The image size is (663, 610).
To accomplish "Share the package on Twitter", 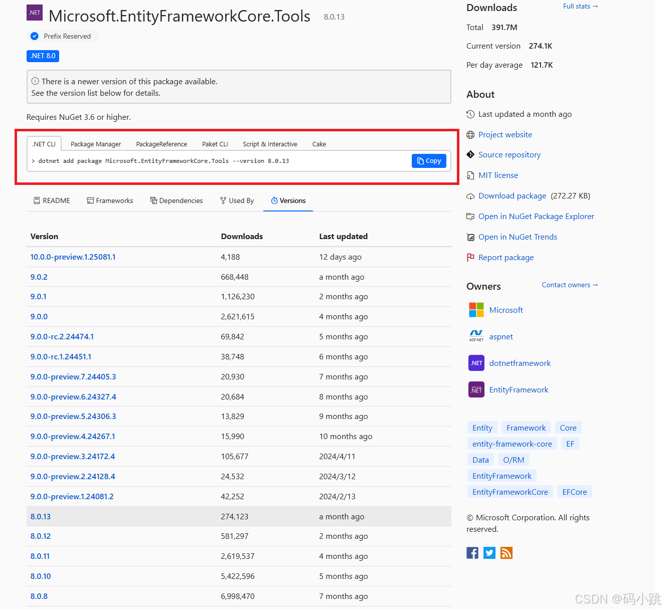I will click(x=489, y=553).
